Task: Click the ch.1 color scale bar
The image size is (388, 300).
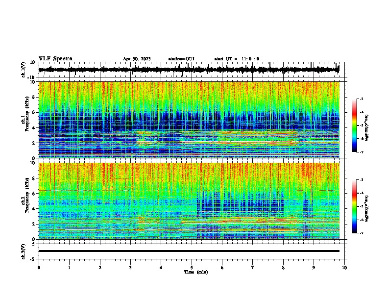Action: 355,125
